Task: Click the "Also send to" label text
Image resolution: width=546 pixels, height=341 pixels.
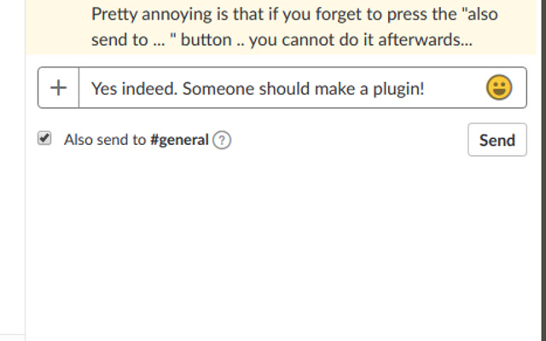Action: 105,141
